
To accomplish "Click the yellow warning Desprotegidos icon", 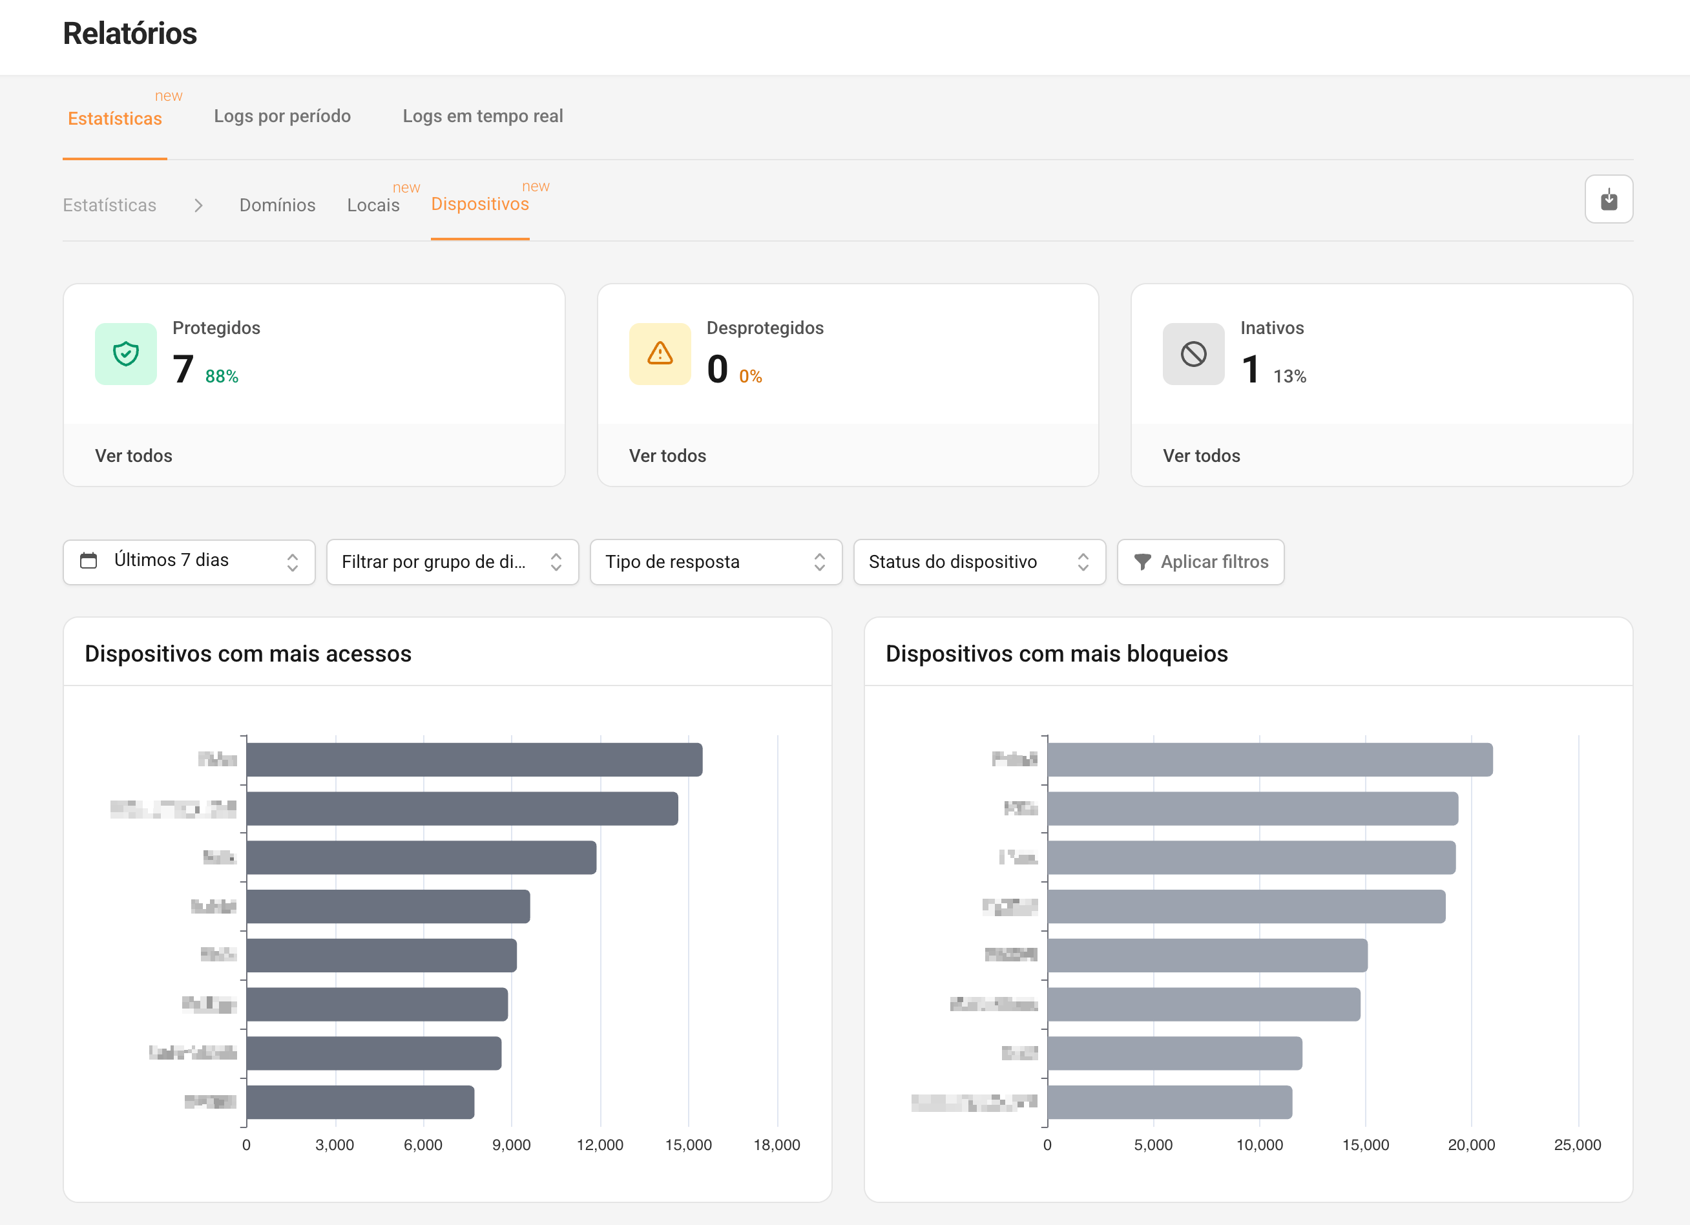I will point(660,354).
